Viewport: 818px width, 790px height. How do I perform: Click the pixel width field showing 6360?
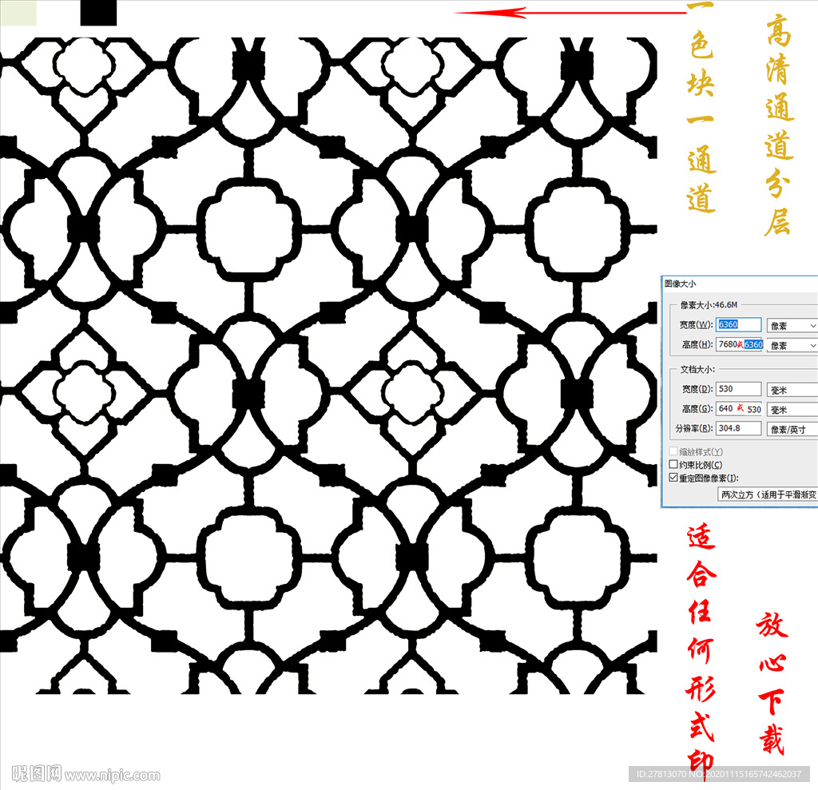(738, 324)
